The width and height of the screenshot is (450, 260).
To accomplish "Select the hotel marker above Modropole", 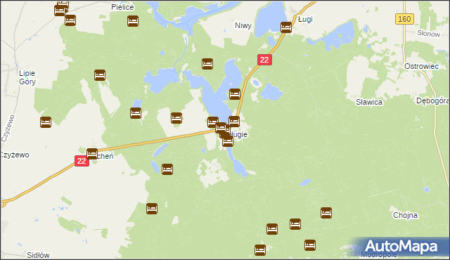I will (x=310, y=245).
